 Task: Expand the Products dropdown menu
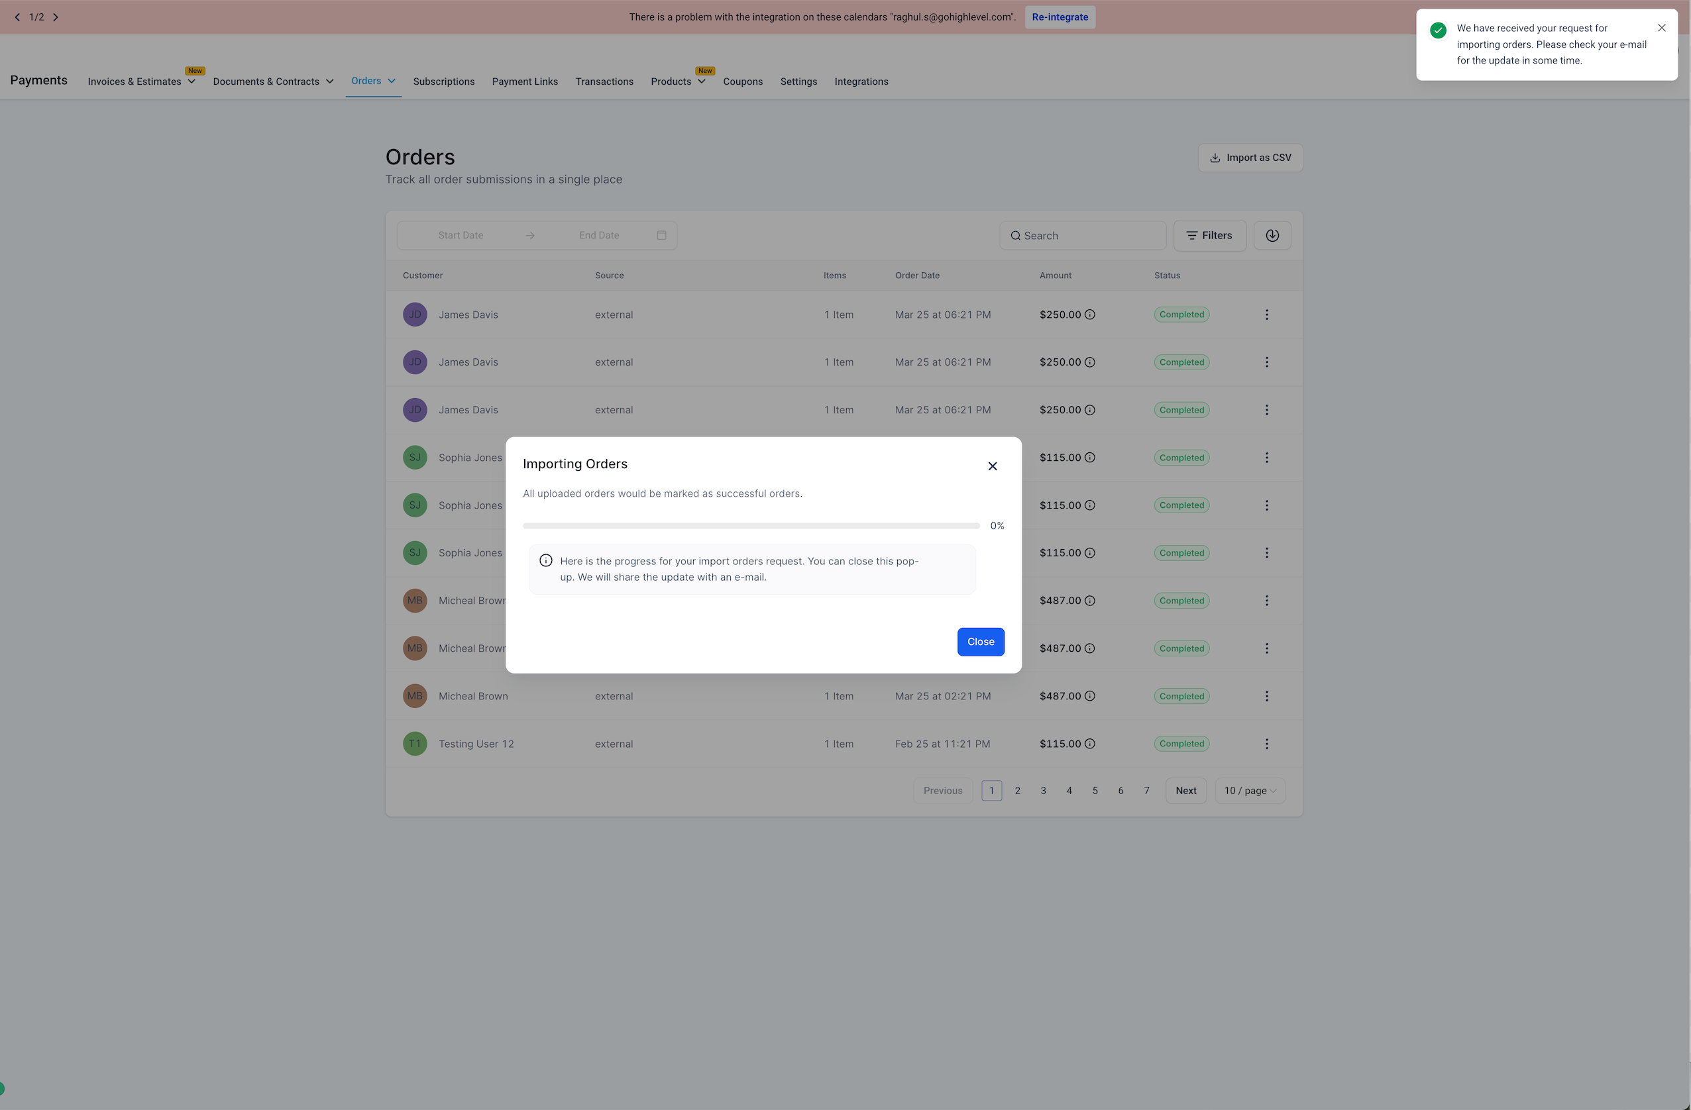click(x=701, y=81)
